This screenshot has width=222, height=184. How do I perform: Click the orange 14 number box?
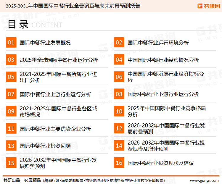(119, 146)
